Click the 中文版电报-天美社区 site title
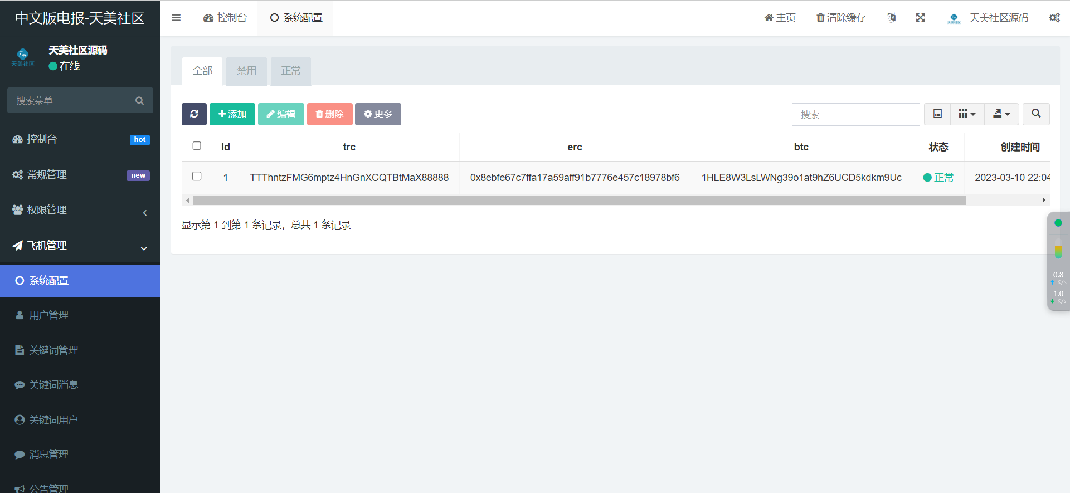1070x493 pixels. click(x=80, y=18)
